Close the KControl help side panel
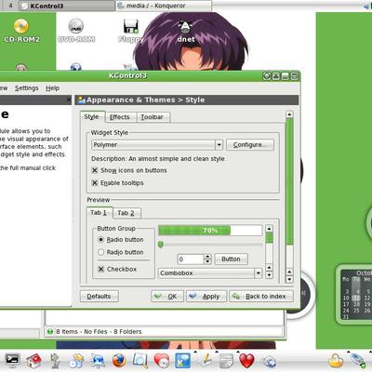372x372 pixels. click(x=69, y=100)
